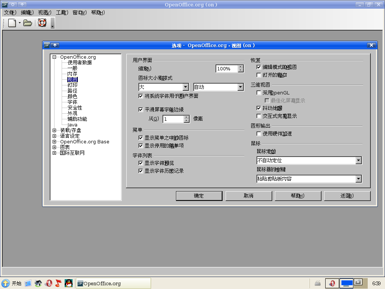Expand the OpenOffice.org Base tree node
Image resolution: width=385 pixels, height=289 pixels.
54,141
